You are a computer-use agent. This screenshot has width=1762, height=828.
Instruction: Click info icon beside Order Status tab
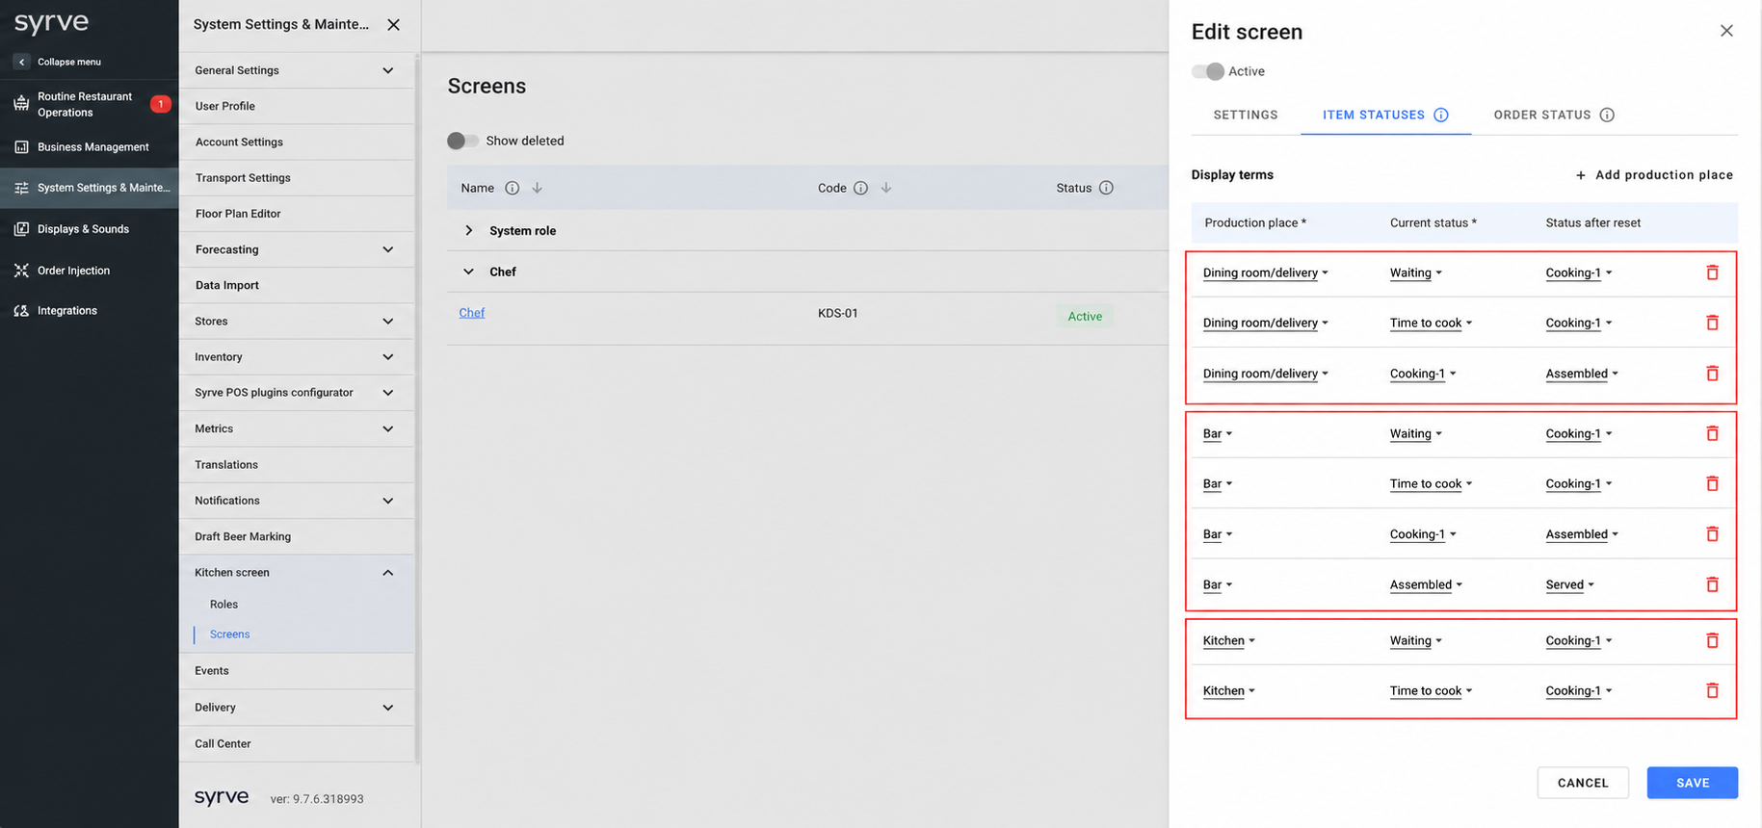[1607, 115]
